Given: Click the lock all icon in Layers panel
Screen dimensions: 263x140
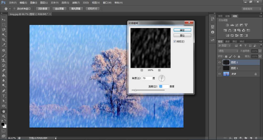Looking at the screenshot, I should point(239,56).
